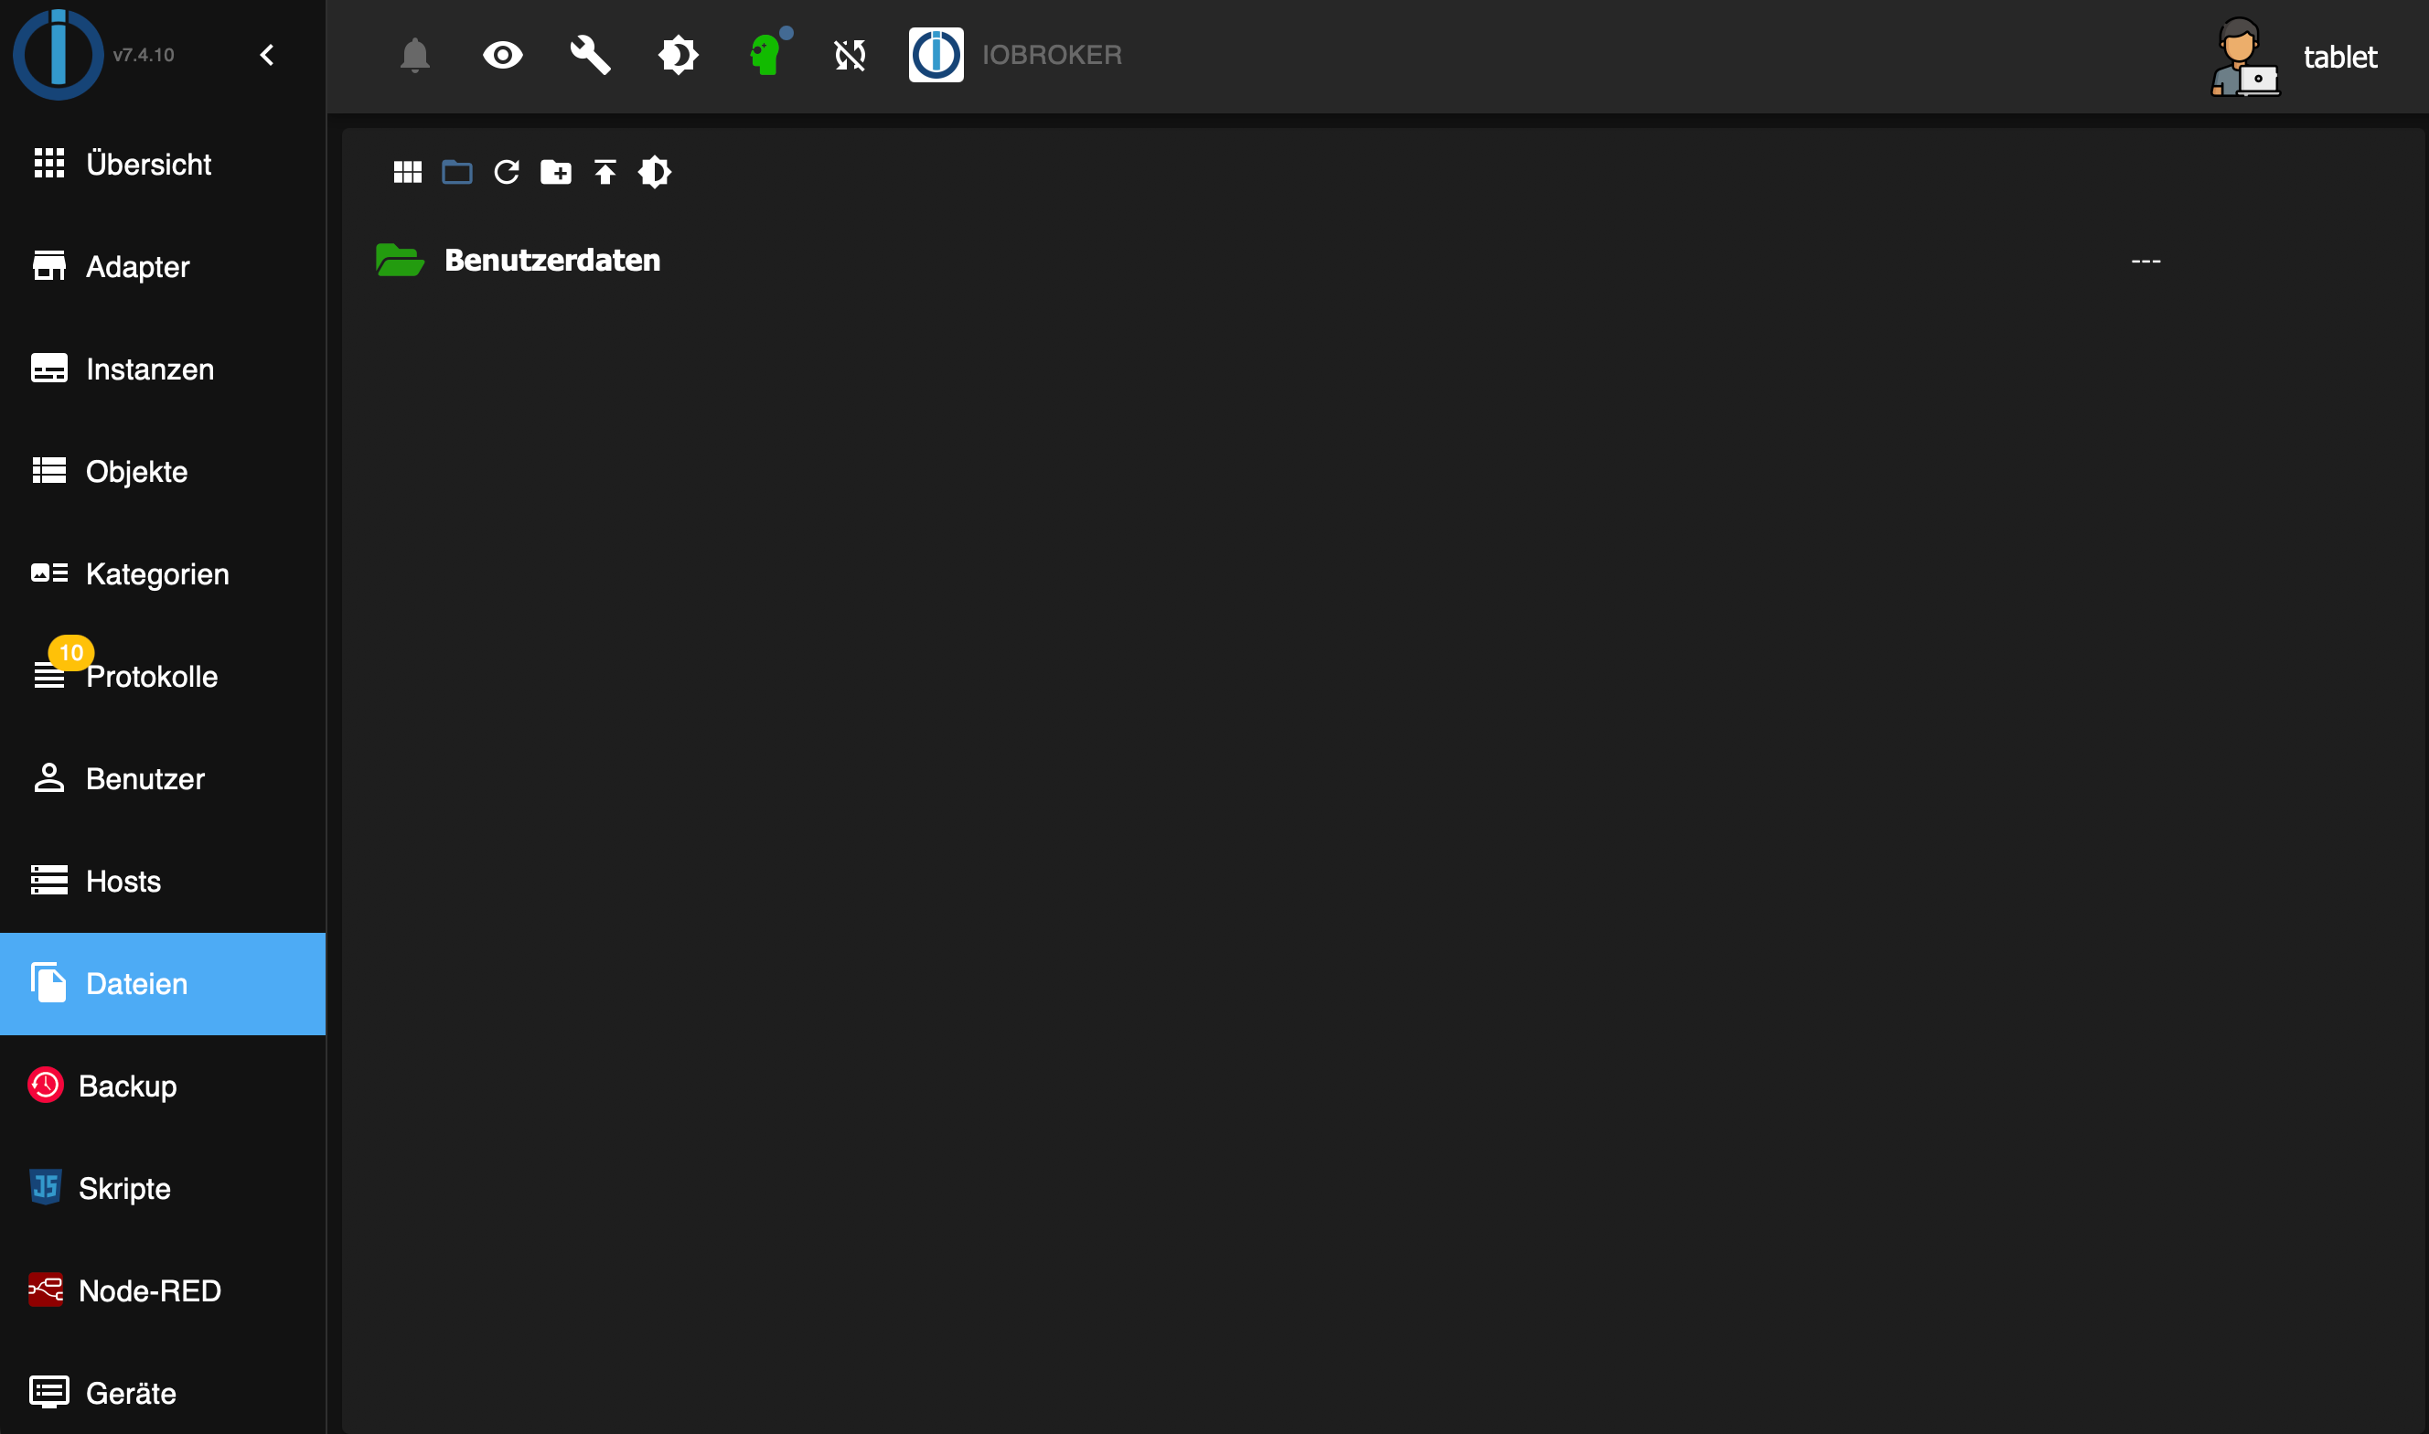This screenshot has width=2429, height=1434.
Task: Create a new folder
Action: [x=555, y=172]
